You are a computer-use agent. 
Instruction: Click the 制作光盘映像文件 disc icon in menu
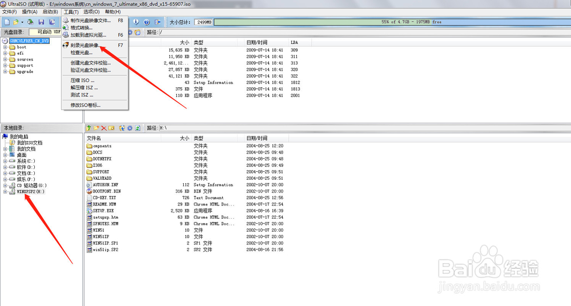click(66, 21)
